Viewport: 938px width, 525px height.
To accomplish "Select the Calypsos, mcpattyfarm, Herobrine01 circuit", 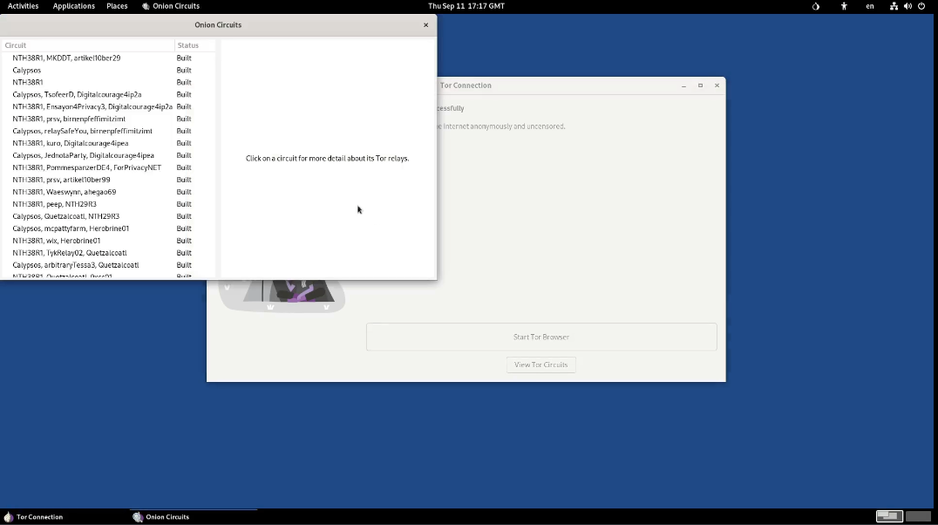I will pos(71,228).
